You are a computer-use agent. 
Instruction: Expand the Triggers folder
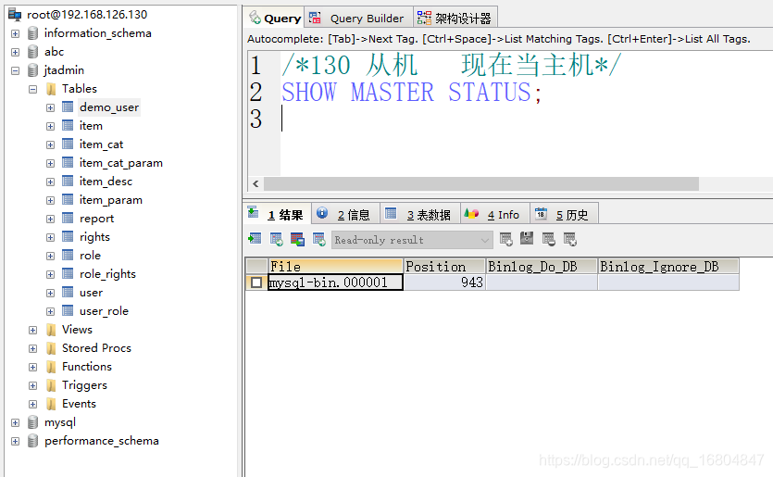33,385
